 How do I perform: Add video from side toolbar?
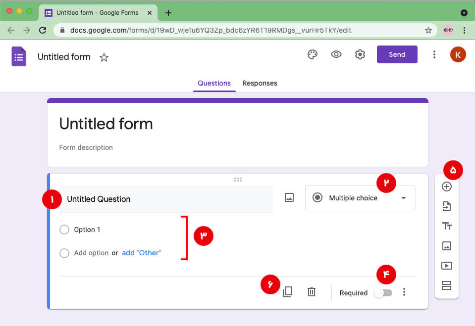tap(447, 266)
